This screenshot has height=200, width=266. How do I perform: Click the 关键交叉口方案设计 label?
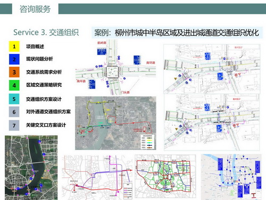tap(46, 125)
